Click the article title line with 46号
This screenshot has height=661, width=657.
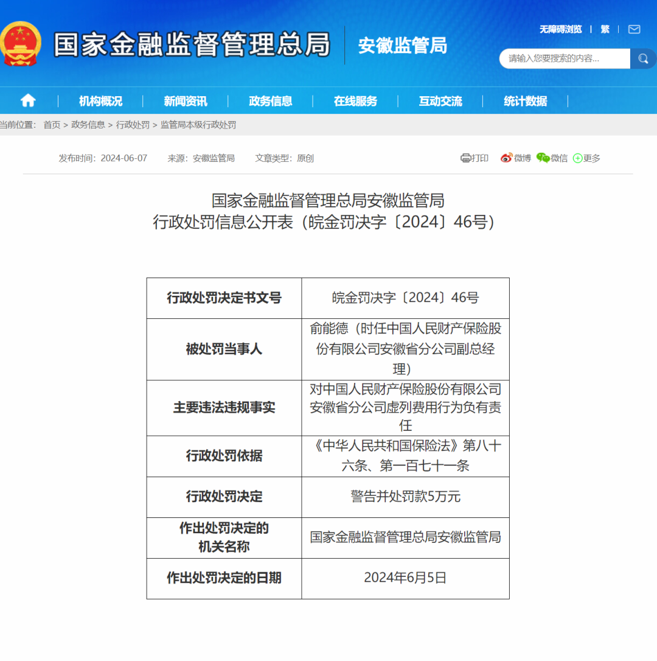pyautogui.click(x=324, y=222)
